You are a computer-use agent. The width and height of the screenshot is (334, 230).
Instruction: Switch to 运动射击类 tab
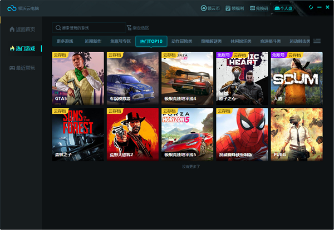click(x=299, y=41)
